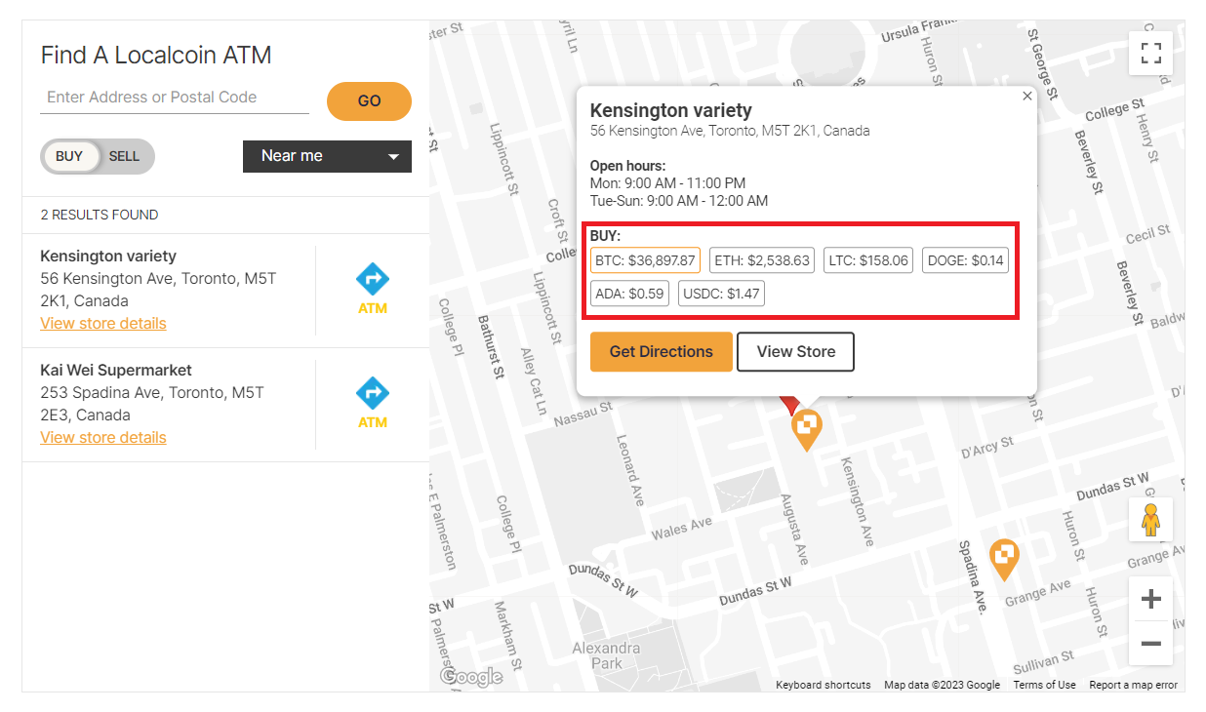Open the Near me dropdown
Screen dimensions: 1206x712
click(327, 156)
